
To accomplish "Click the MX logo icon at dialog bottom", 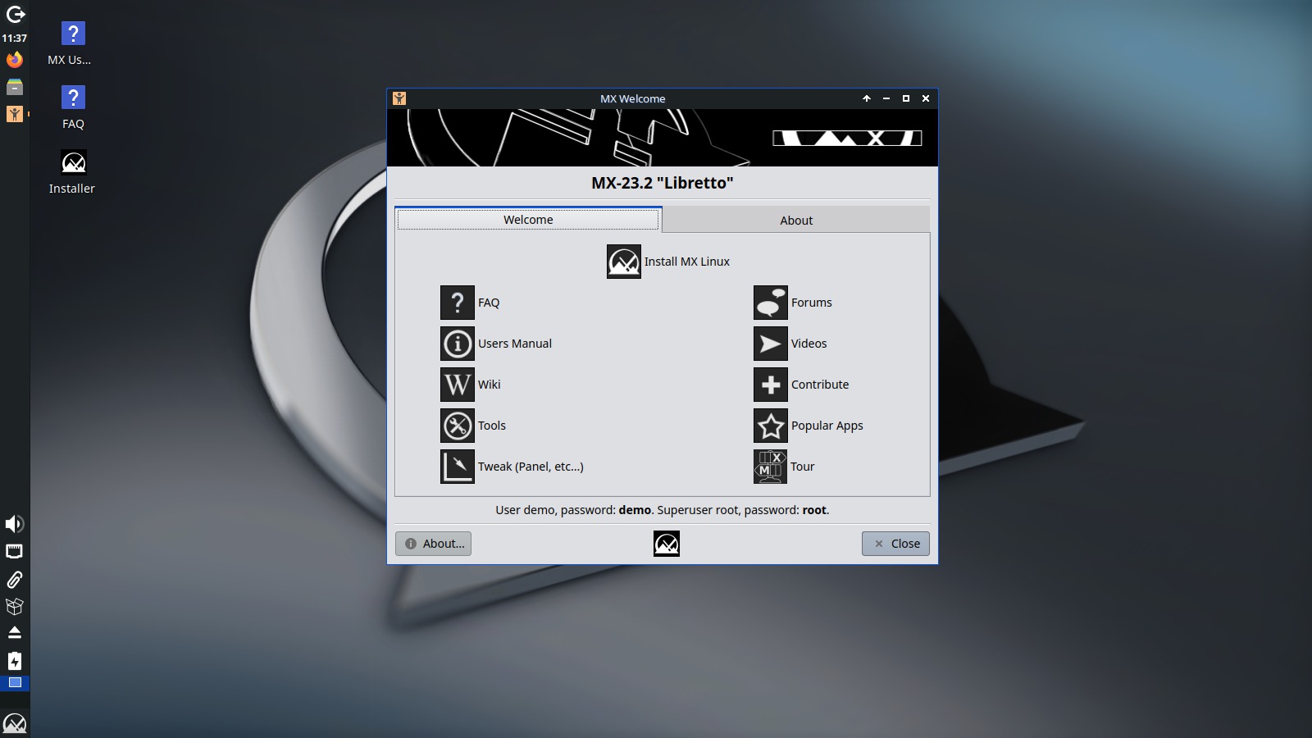I will 667,544.
